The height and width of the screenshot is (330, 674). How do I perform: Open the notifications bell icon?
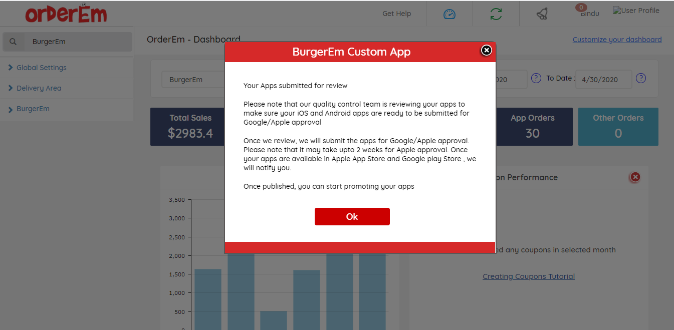coord(542,14)
